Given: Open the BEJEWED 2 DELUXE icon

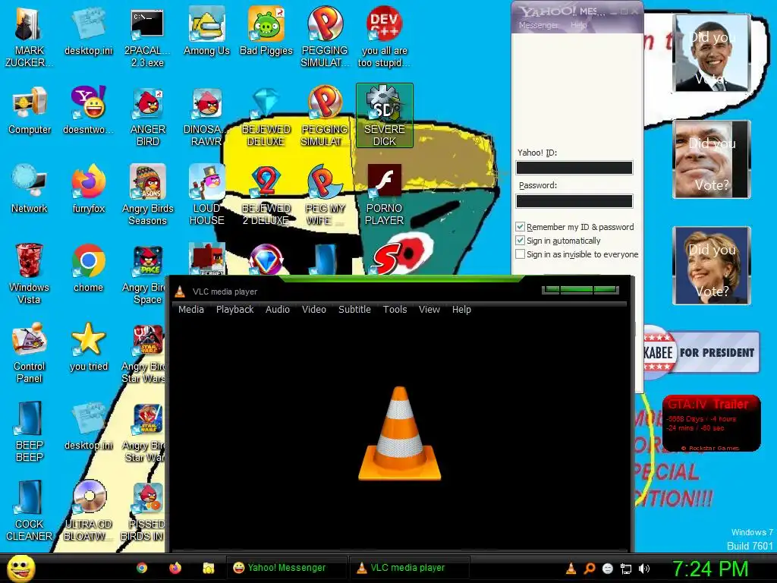Looking at the screenshot, I should click(266, 195).
